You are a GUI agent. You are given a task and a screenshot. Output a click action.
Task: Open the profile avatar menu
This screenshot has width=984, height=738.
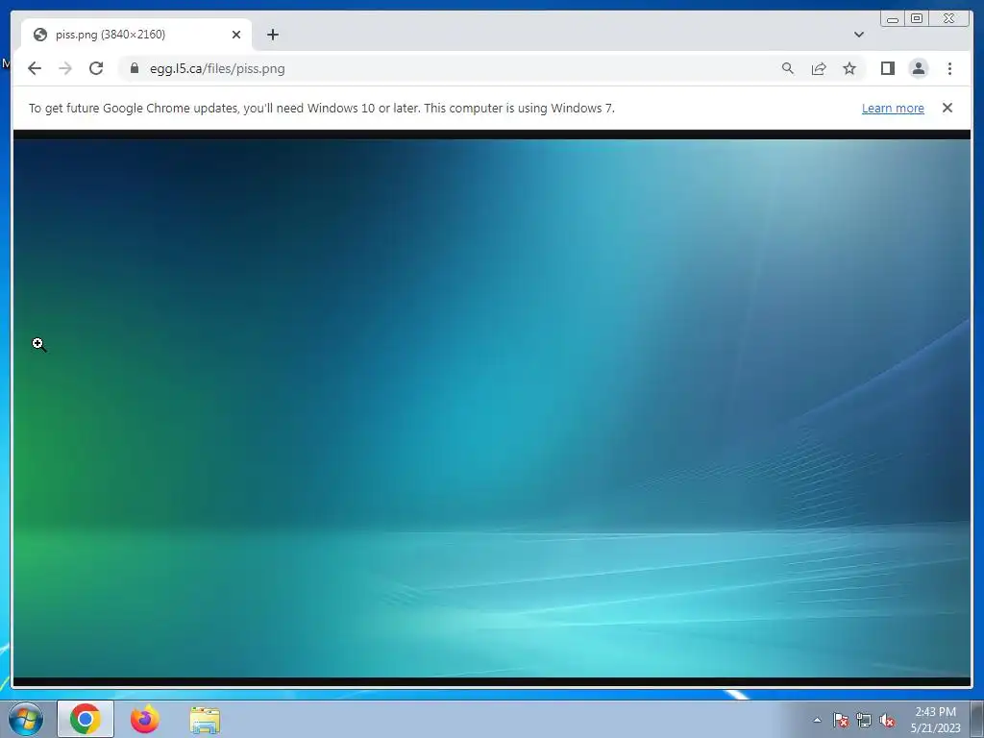[x=918, y=68]
